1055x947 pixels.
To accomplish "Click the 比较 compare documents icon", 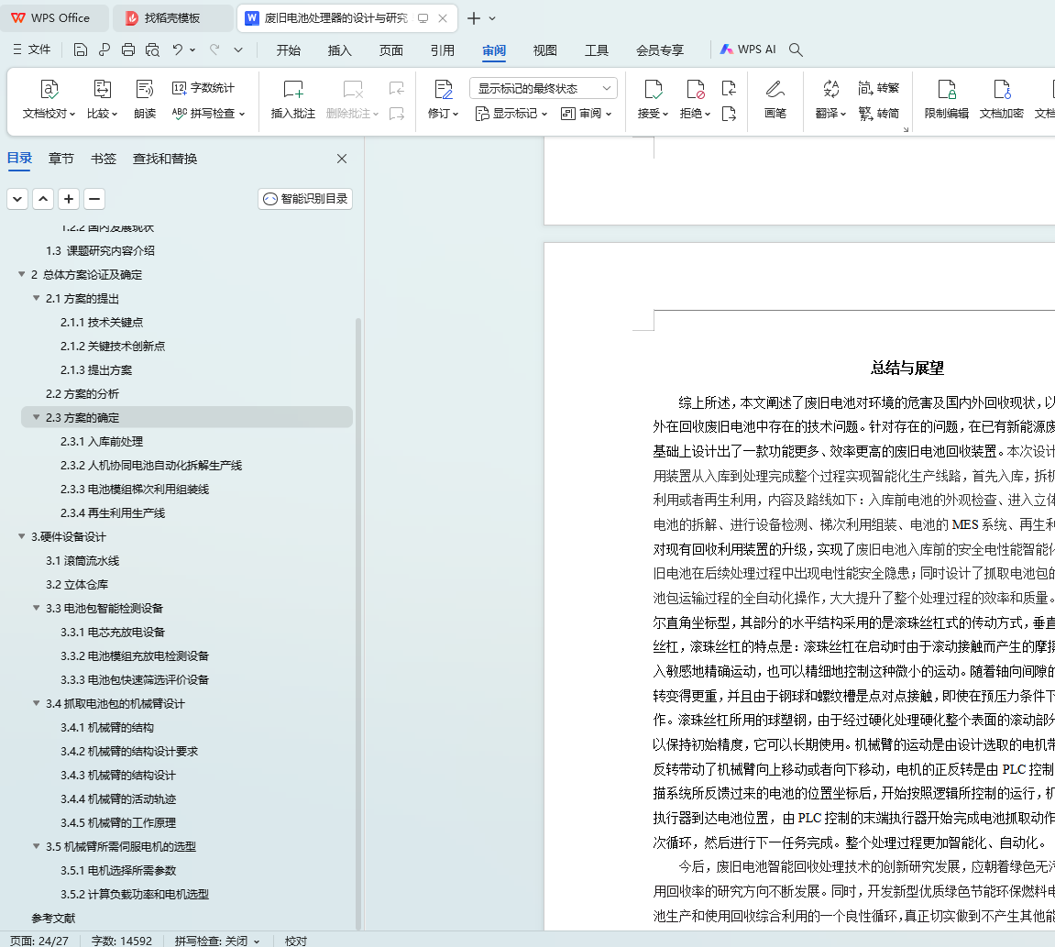I will [x=103, y=99].
